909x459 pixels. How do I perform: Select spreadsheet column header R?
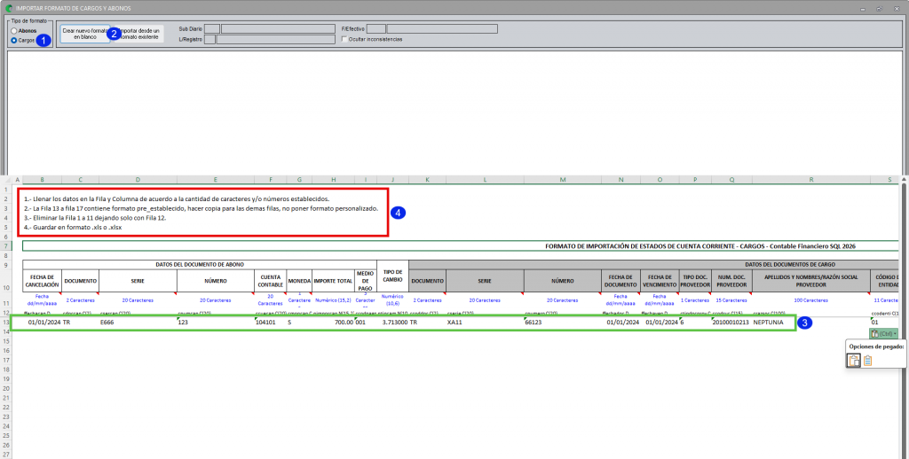tap(811, 180)
